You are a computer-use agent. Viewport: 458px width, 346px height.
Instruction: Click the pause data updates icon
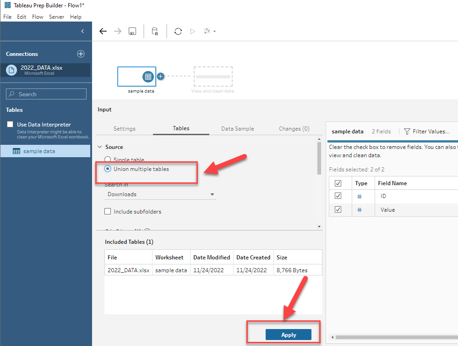coord(155,31)
